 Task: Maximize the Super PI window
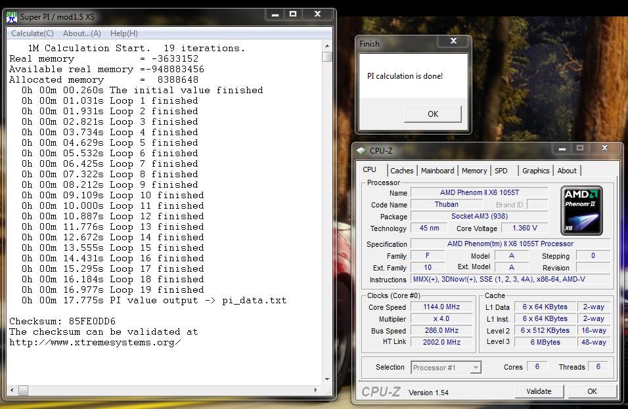click(293, 14)
